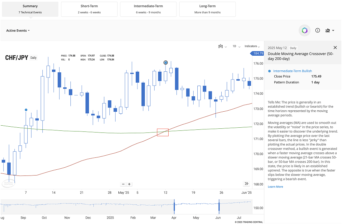Switch to the Long-Term tab

tap(207, 9)
